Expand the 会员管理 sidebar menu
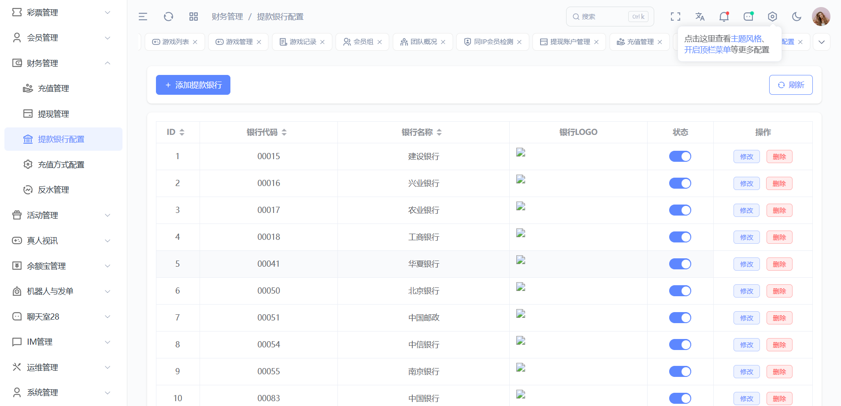The width and height of the screenshot is (841, 406). click(62, 38)
